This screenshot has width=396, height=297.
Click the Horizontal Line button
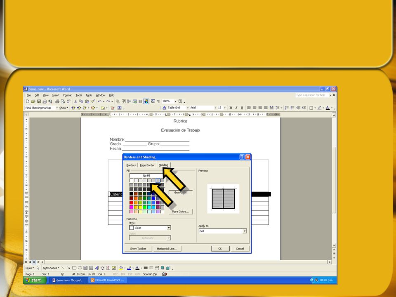167,248
